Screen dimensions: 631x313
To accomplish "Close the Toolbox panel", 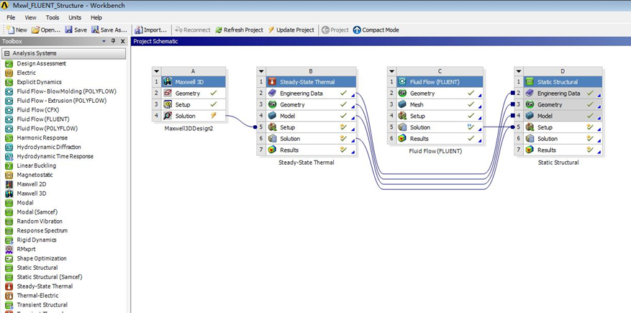I will [122, 41].
